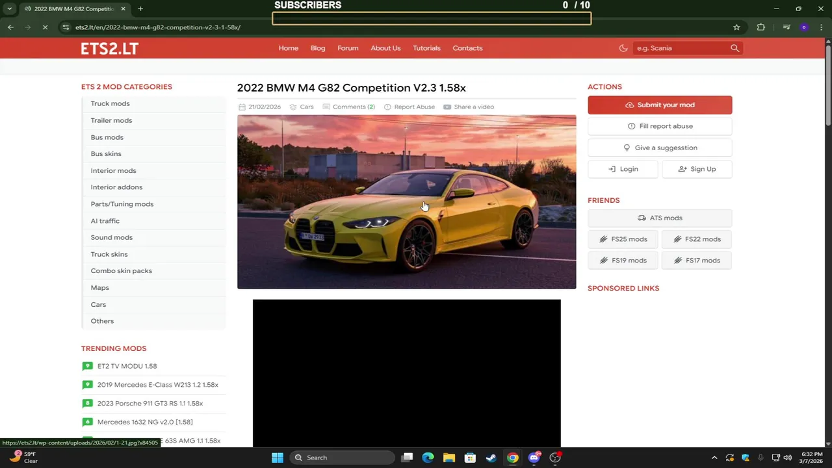Open FS22 mods friend link
This screenshot has width=832, height=468.
tap(697, 239)
